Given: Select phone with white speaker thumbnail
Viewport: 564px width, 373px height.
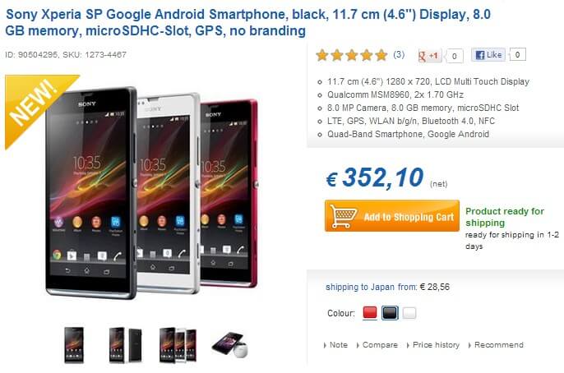Looking at the screenshot, I should (x=230, y=345).
